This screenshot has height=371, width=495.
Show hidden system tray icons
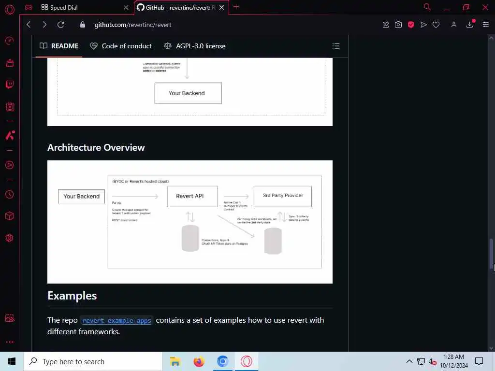click(409, 361)
